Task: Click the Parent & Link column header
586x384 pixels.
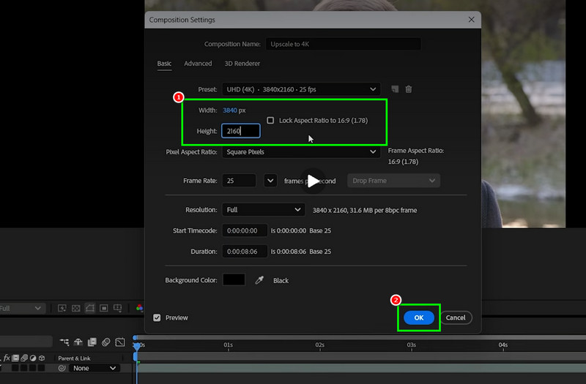Action: click(x=74, y=358)
